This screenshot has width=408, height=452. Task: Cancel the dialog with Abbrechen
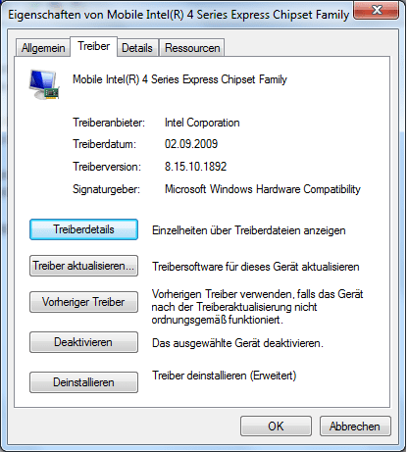tap(355, 427)
